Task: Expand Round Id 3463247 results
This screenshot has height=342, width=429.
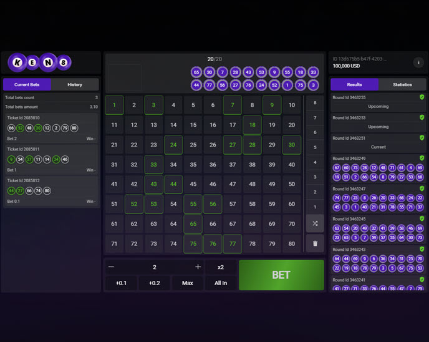Action: (378, 188)
